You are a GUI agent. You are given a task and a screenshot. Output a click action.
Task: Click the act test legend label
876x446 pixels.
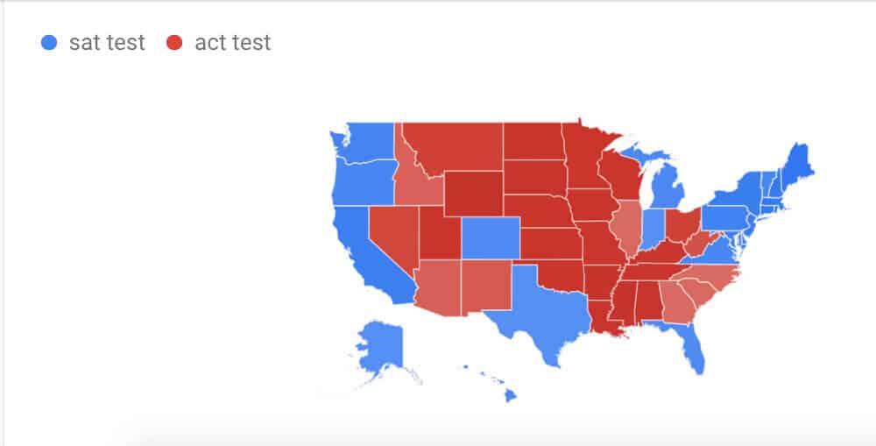(x=233, y=42)
